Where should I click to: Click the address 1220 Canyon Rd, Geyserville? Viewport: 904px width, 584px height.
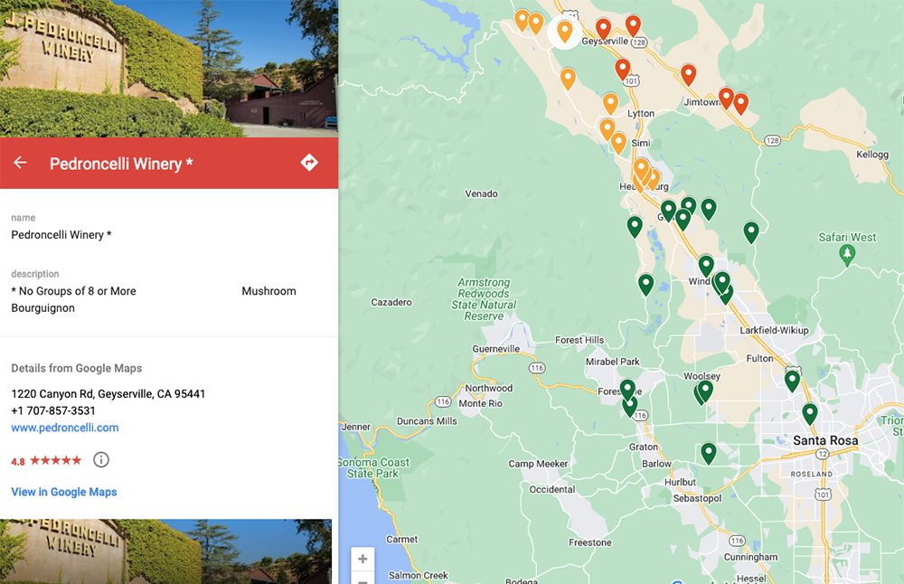[108, 394]
